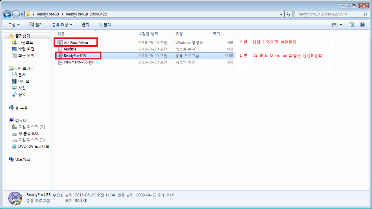Open the 공유 대상 dropdown menu
Screen dimensions: 372x209
coord(62,25)
